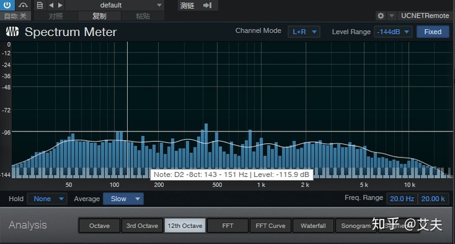Open the Channel Mode L+R dropdown

click(x=304, y=32)
